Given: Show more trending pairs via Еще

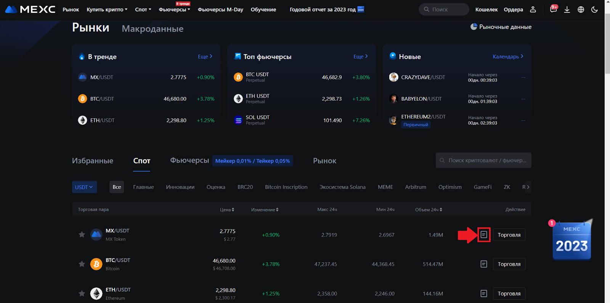Looking at the screenshot, I should coord(205,56).
